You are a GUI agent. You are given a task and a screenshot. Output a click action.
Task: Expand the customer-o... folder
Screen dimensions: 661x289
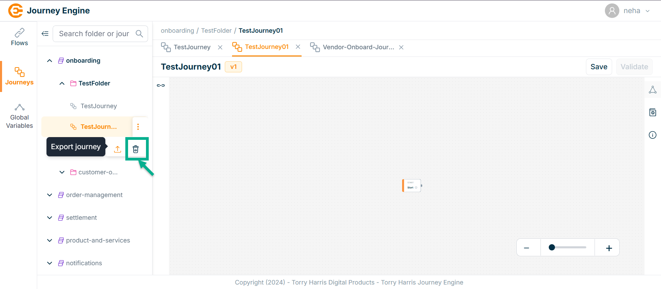coord(62,172)
